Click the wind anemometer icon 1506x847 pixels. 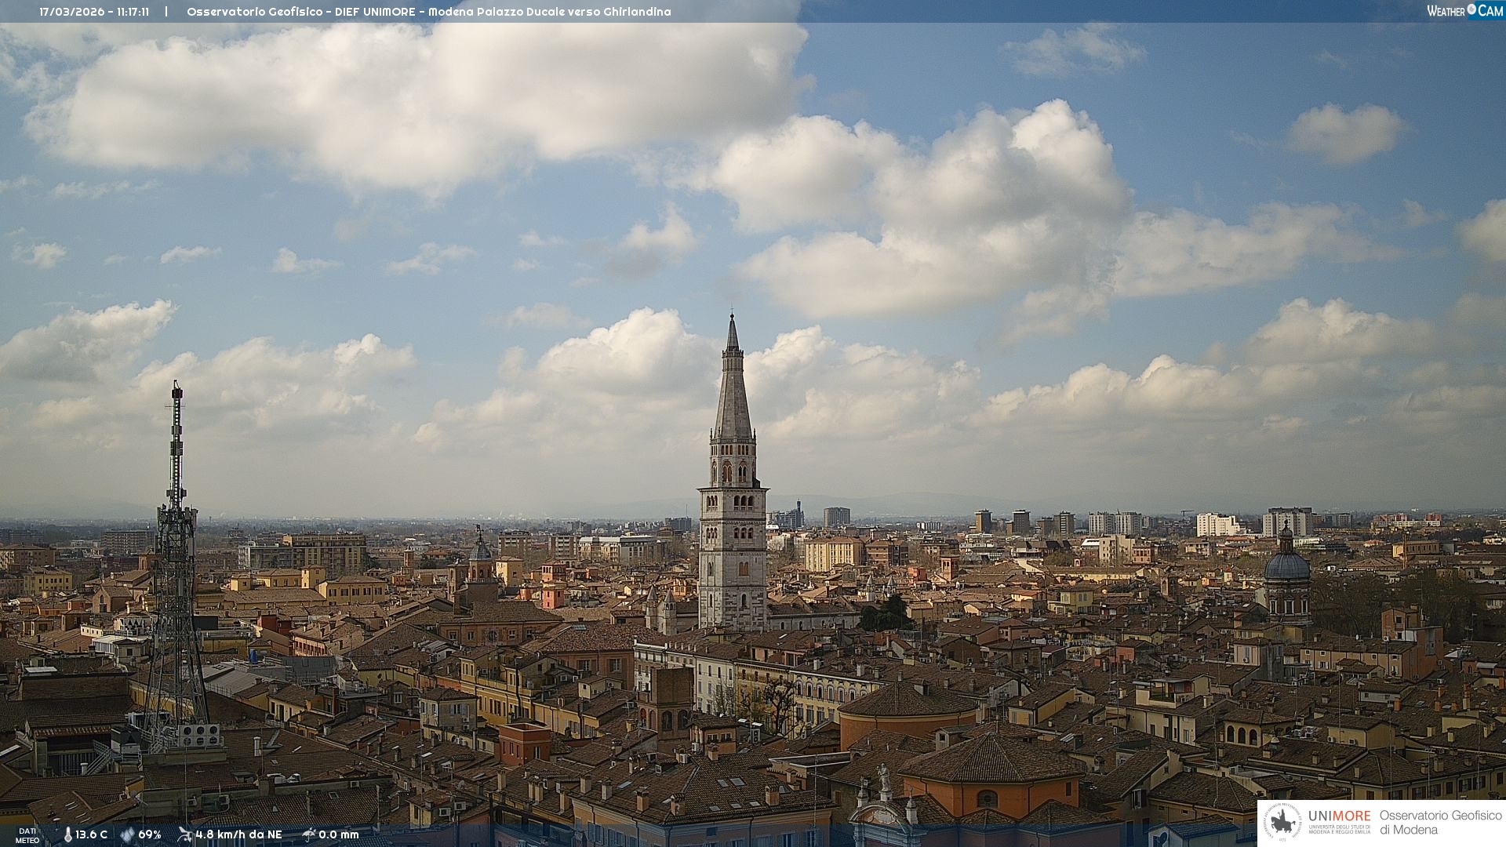184,834
